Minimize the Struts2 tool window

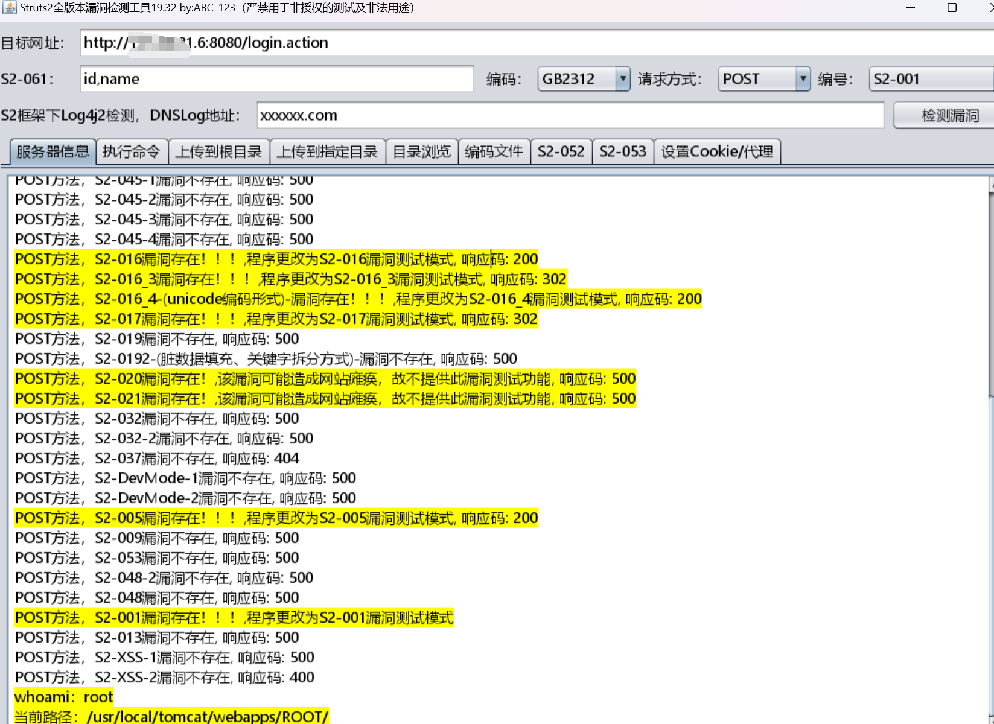[910, 8]
